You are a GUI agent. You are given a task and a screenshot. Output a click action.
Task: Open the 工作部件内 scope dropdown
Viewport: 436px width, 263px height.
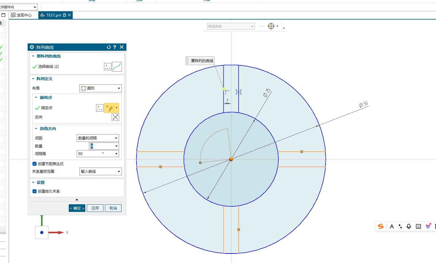[18, 7]
